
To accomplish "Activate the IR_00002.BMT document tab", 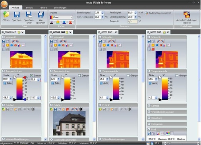I will point(154,32).
